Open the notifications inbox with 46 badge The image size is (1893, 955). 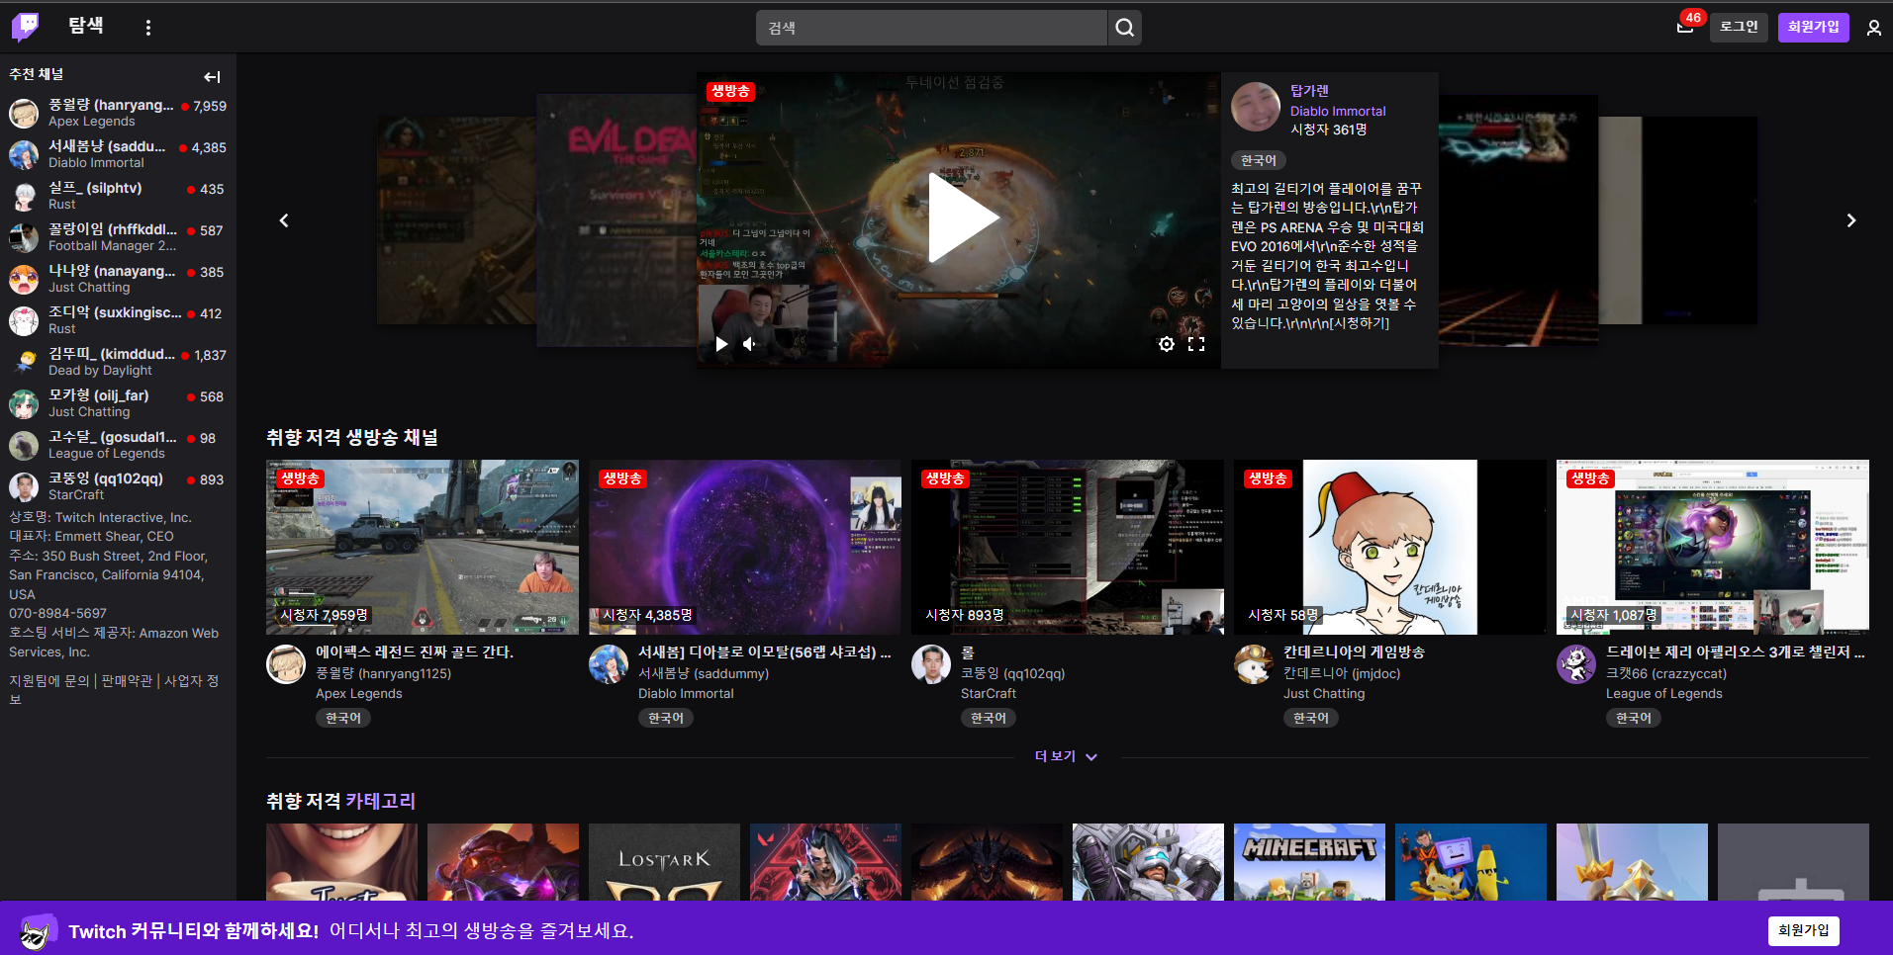1685,27
